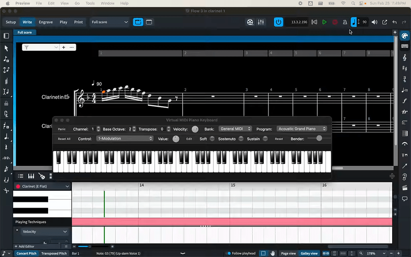Open the Video window via film reel icon
The width and height of the screenshot is (411, 257).
click(250, 22)
